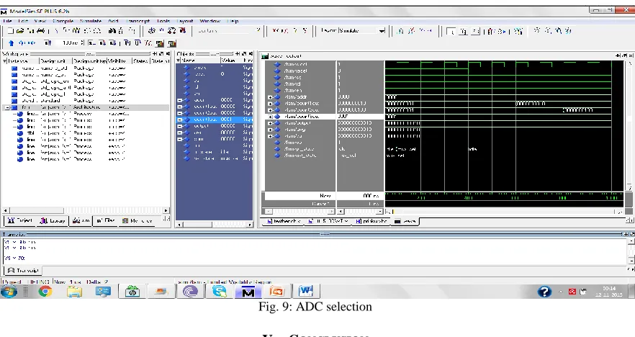Image resolution: width=635 pixels, height=337 pixels.
Task: Click the Zoom In wave icon
Action: (537, 30)
